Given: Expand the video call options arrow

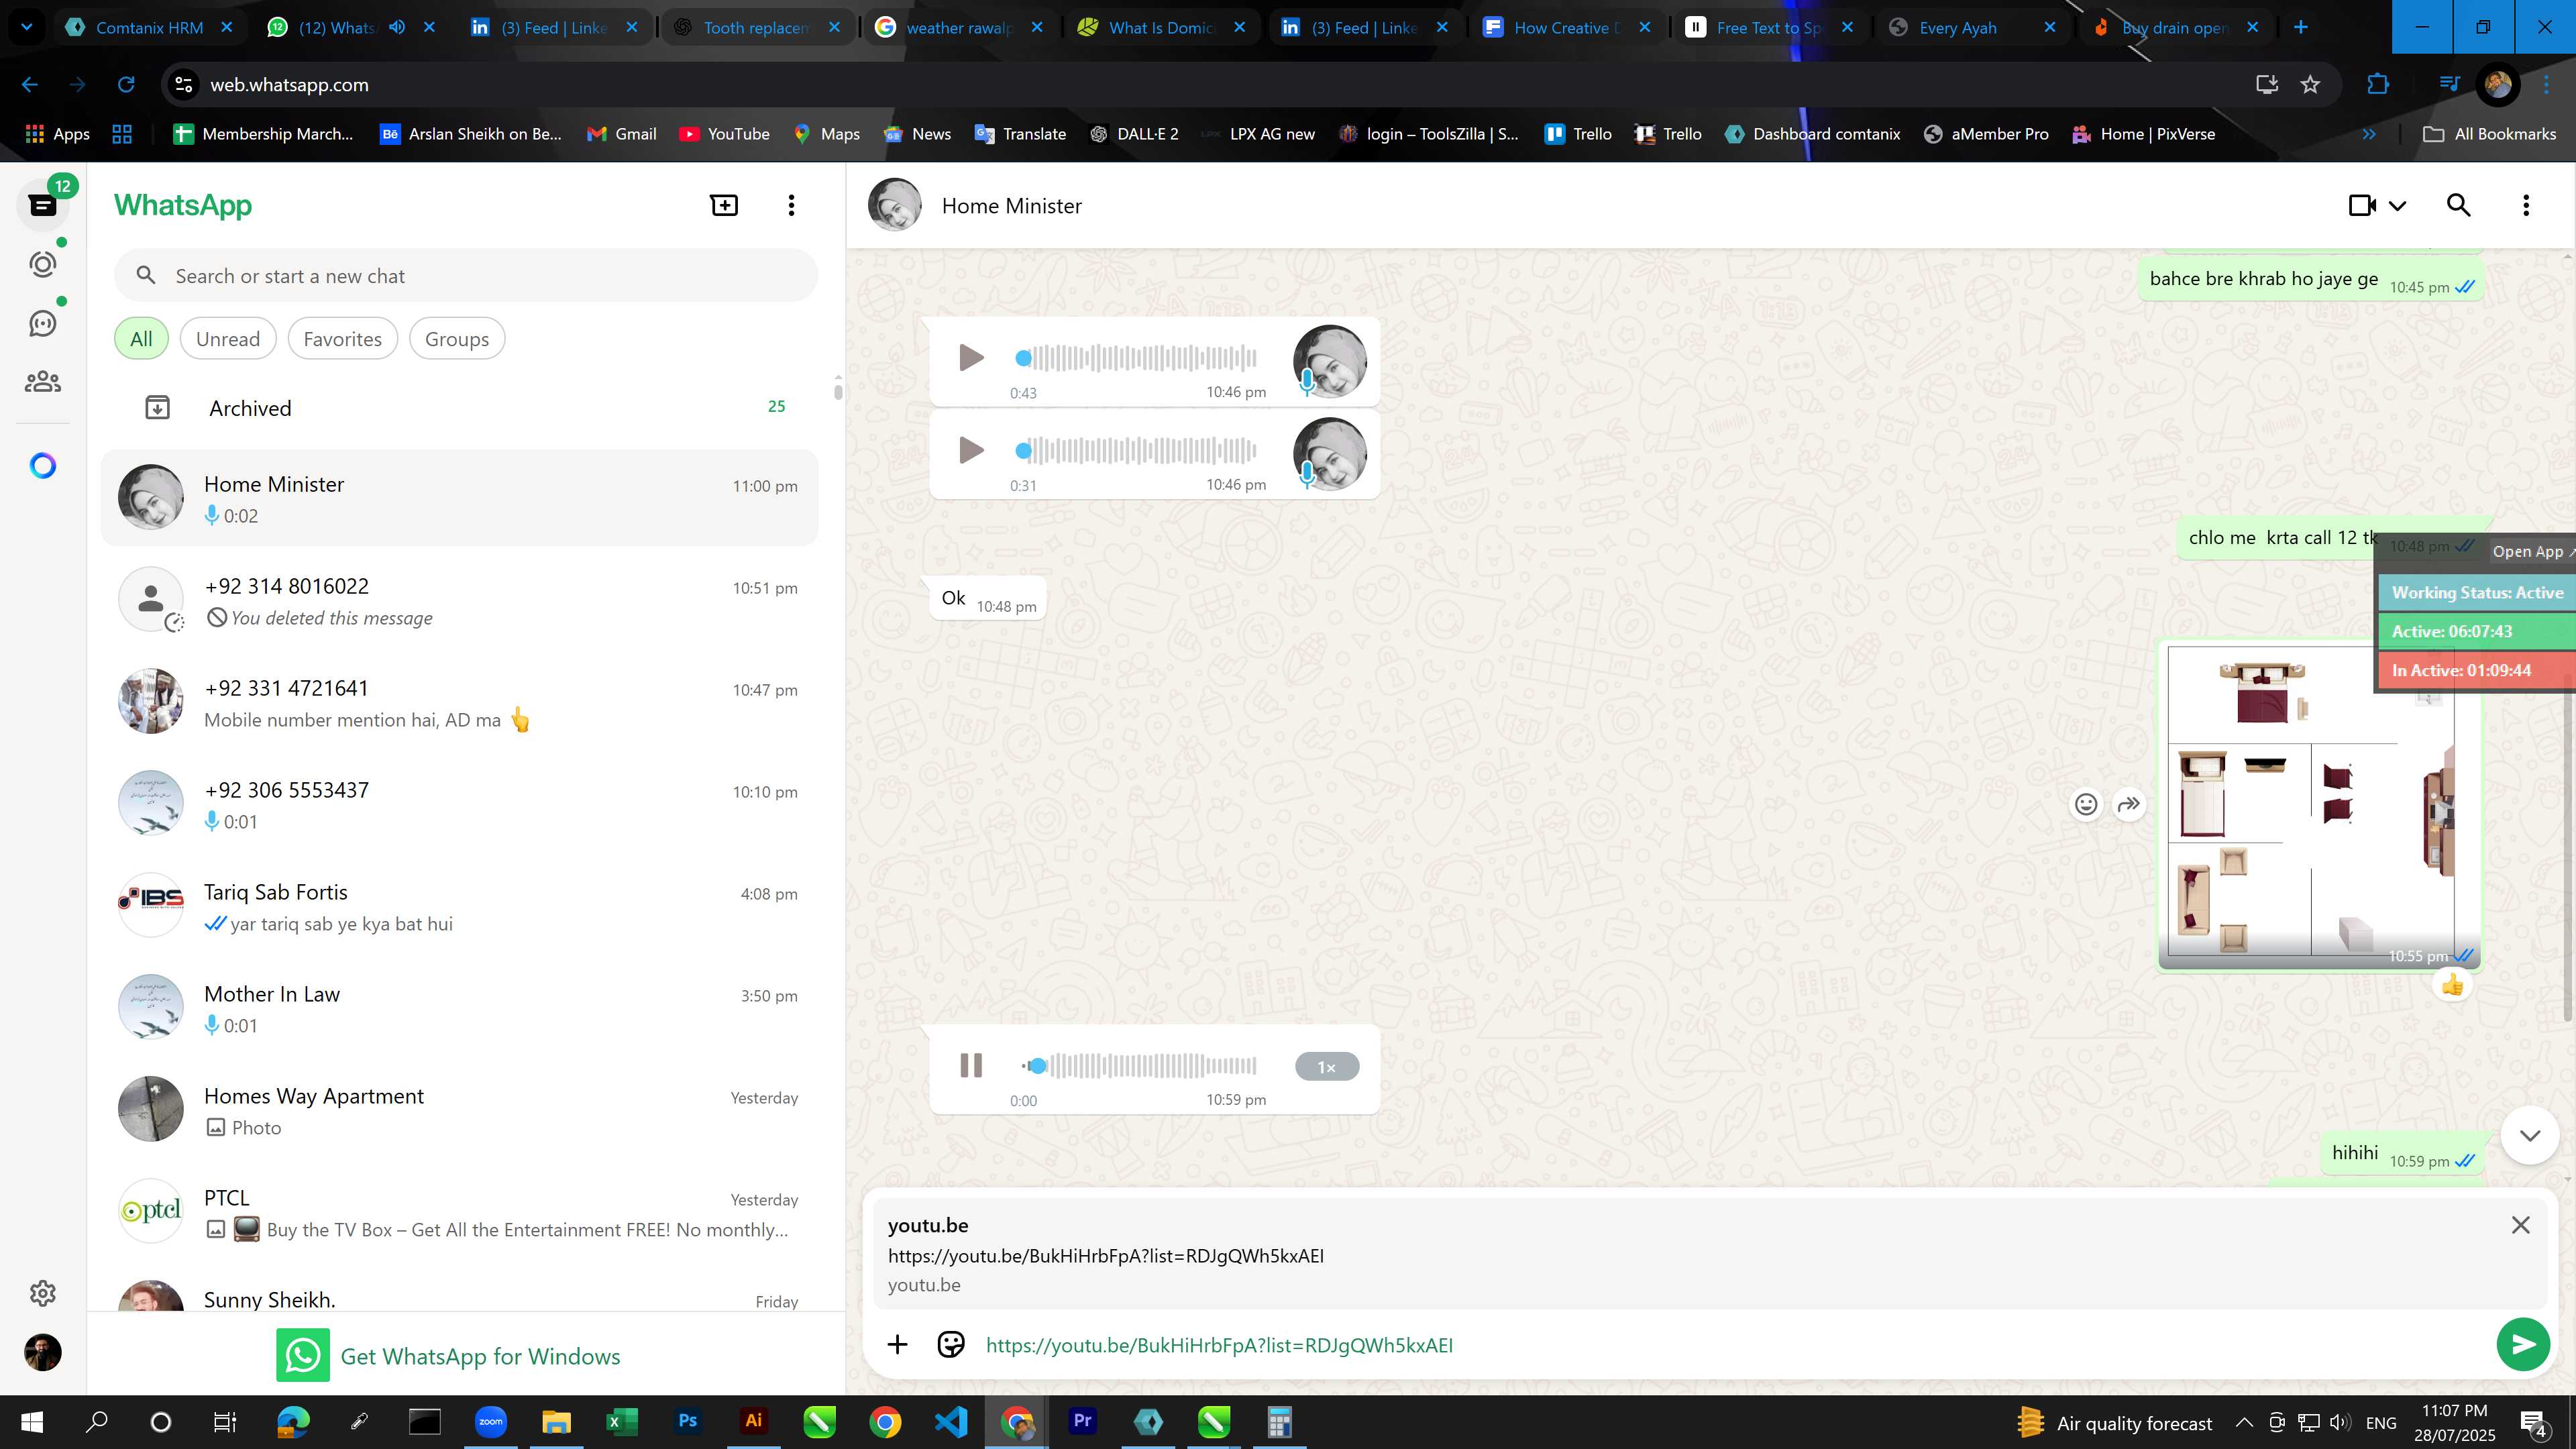Looking at the screenshot, I should [x=2398, y=206].
